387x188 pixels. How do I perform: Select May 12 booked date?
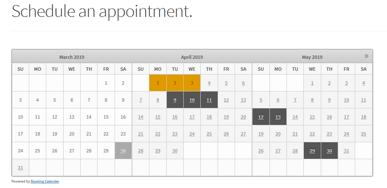[x=261, y=117]
